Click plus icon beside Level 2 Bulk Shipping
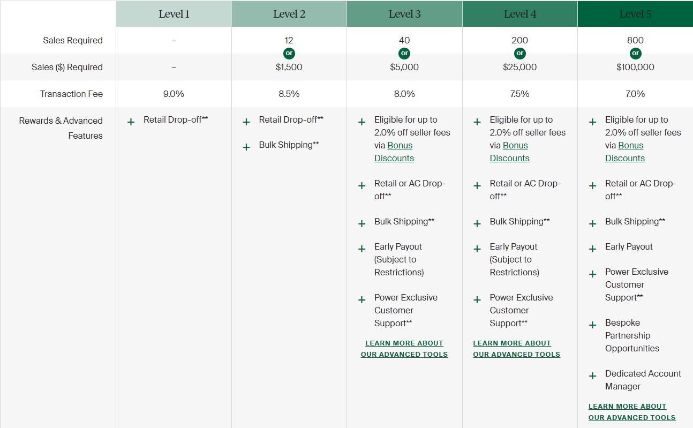 click(246, 147)
